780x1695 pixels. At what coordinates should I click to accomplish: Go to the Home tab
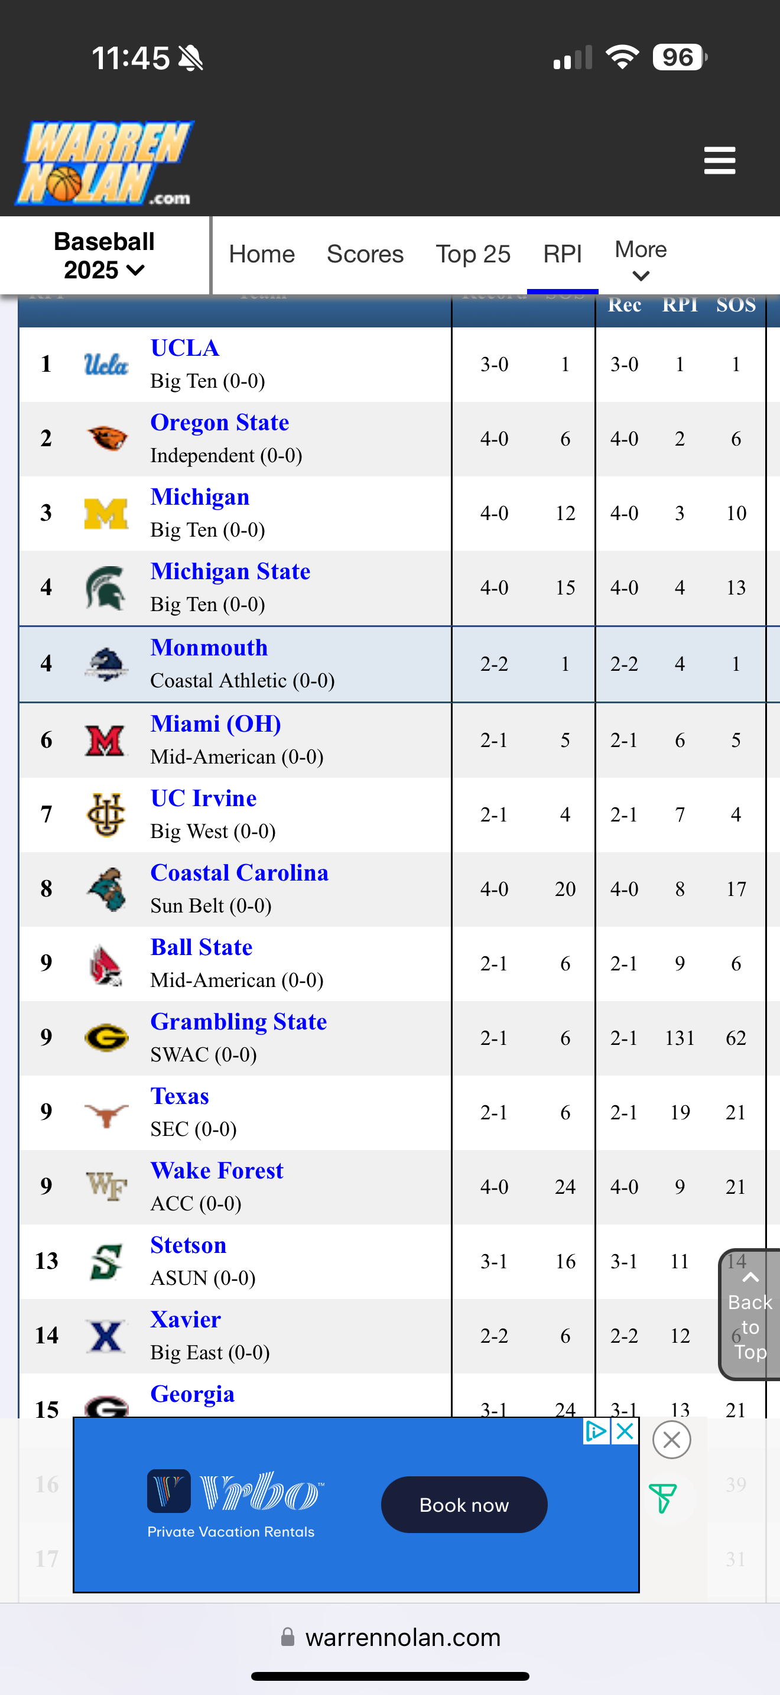point(262,254)
